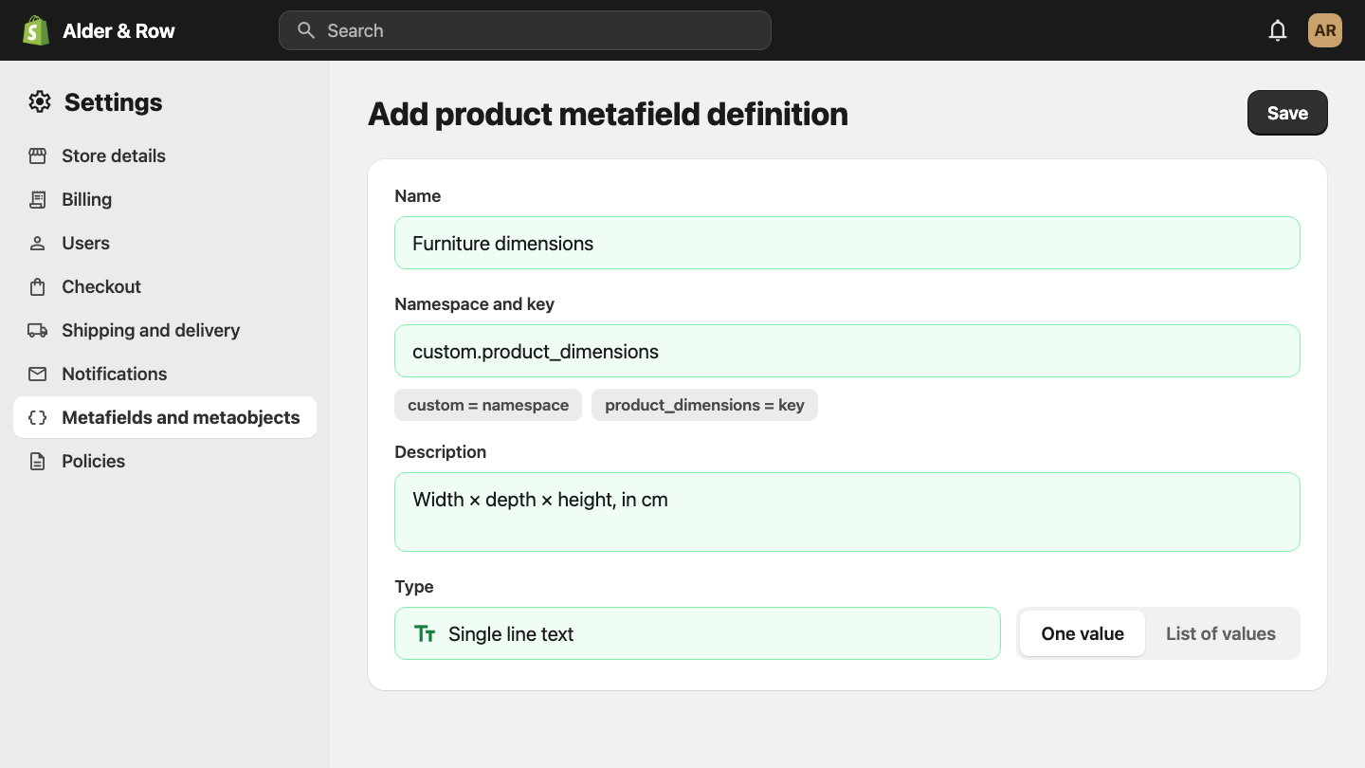Select Metafields and metaobjects
Image resolution: width=1365 pixels, height=768 pixels.
165,417
